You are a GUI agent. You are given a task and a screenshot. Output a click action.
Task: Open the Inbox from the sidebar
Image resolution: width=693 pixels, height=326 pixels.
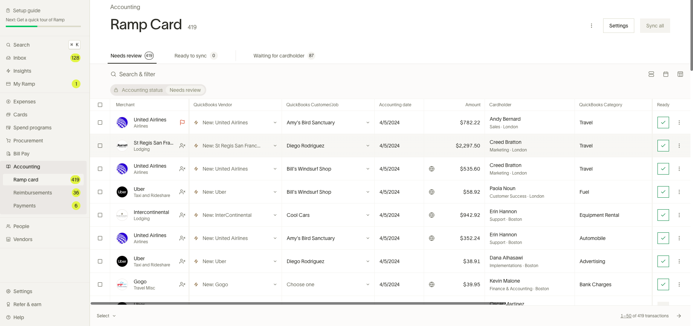pos(20,58)
